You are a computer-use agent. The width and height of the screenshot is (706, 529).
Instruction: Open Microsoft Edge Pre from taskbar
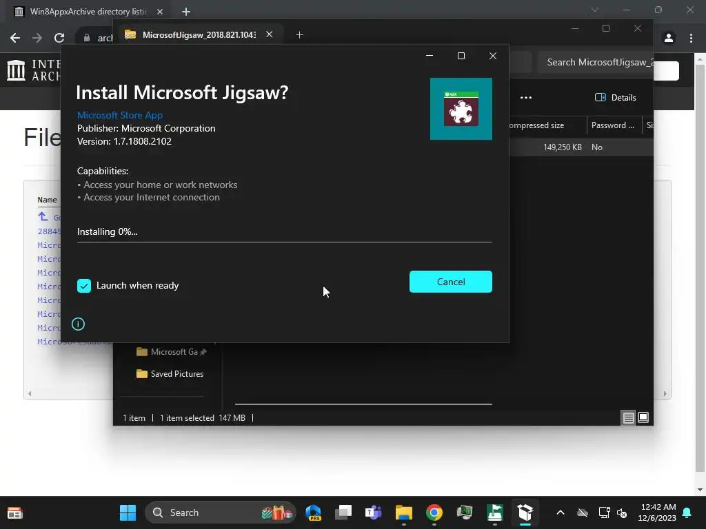(314, 512)
